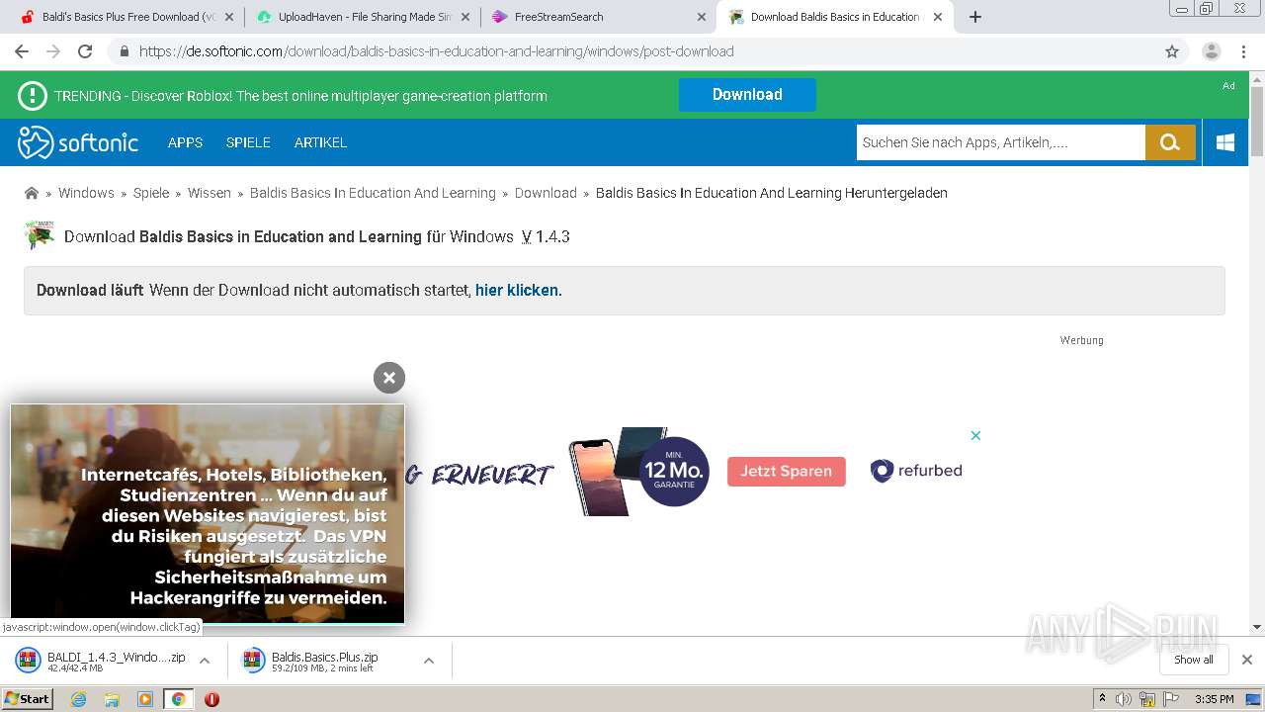Click the green banner Download button
Viewport: 1265px width, 712px height.
tap(747, 95)
